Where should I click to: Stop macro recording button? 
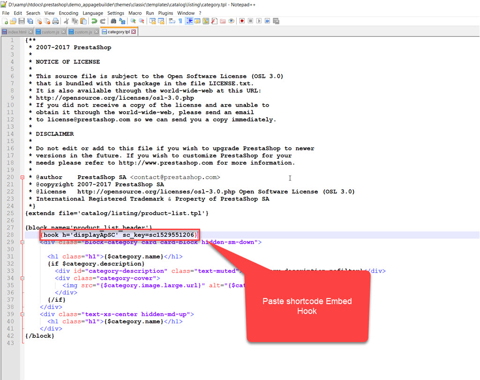250,21
